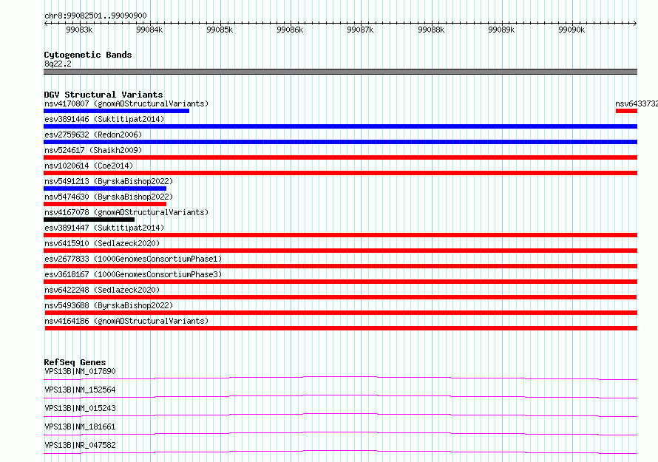Open VPS13B|NM_015243 transcript label
The height and width of the screenshot is (462, 658).
[x=80, y=408]
